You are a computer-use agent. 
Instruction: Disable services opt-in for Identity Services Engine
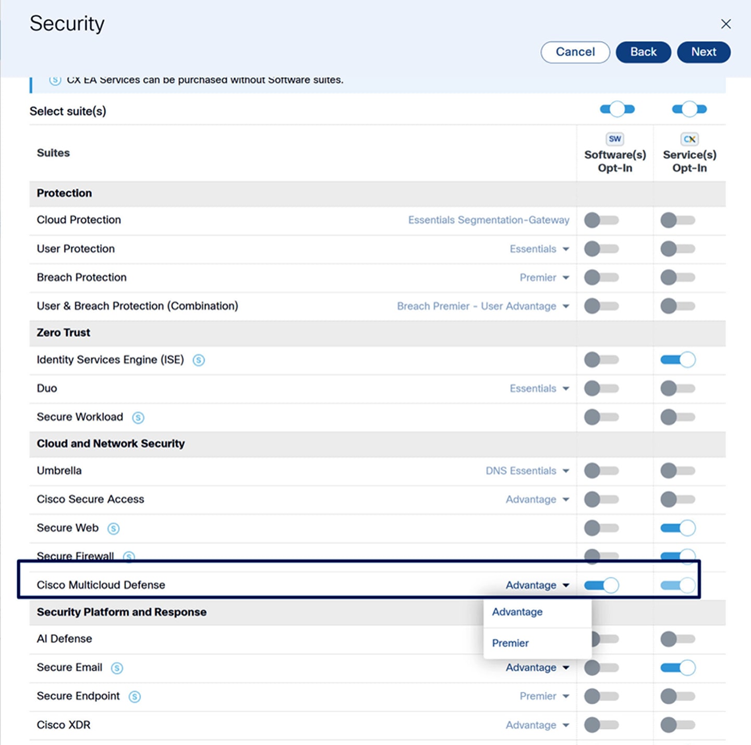coord(677,360)
